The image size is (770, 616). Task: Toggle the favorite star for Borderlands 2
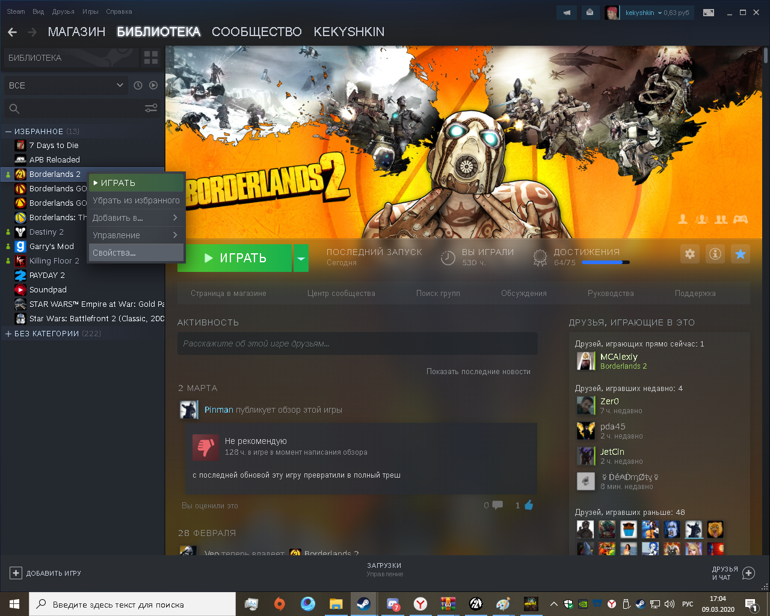tap(741, 254)
